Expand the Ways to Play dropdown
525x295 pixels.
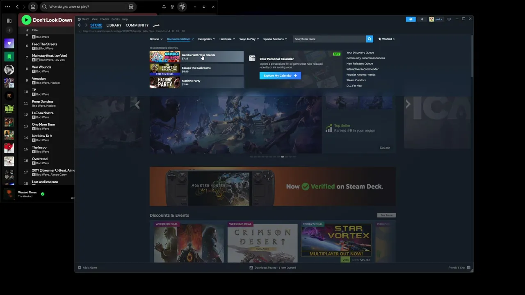[x=249, y=39]
